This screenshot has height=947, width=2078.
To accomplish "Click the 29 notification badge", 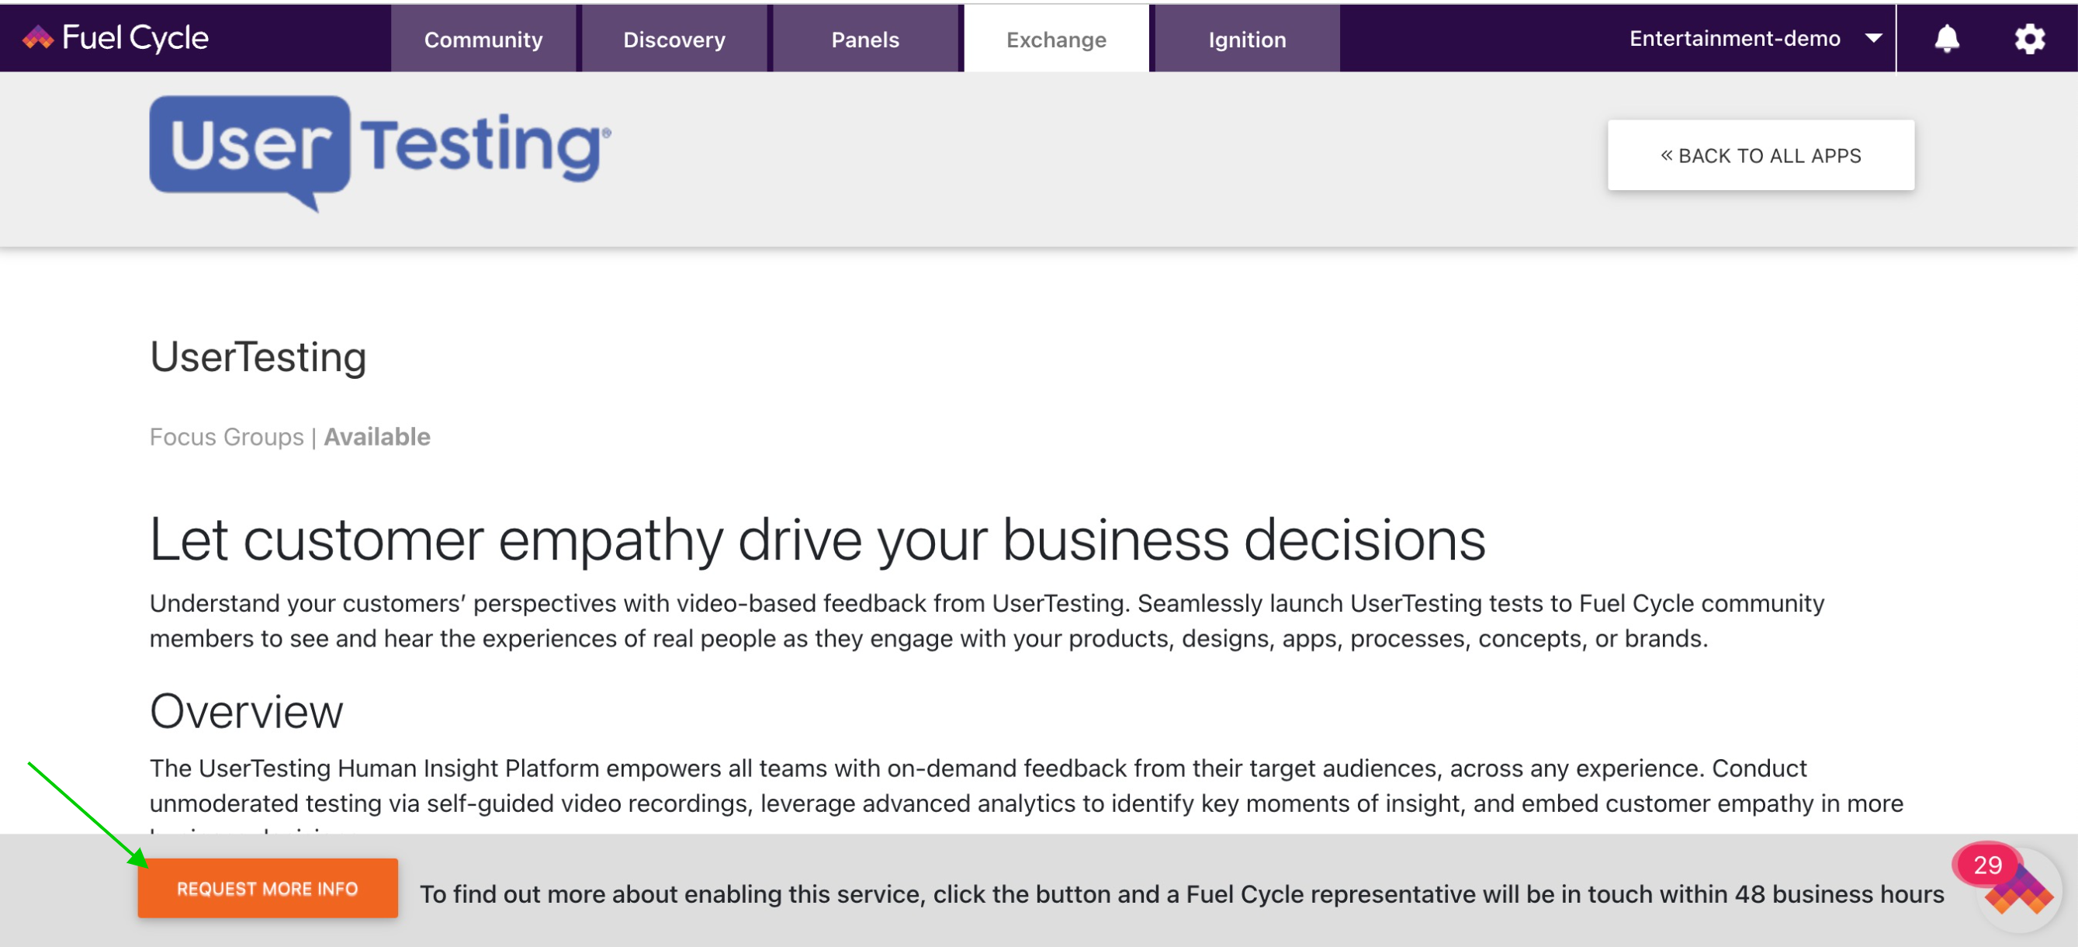I will [1986, 865].
